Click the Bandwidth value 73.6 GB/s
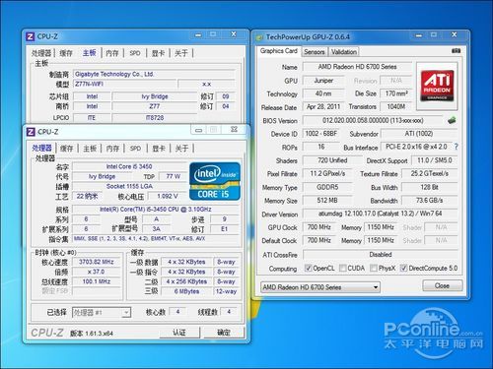Screen dimensions: 493x369 pyautogui.click(x=429, y=201)
